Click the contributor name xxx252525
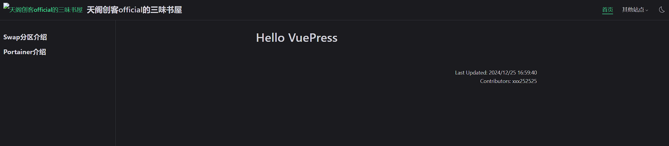The image size is (669, 146). (524, 81)
